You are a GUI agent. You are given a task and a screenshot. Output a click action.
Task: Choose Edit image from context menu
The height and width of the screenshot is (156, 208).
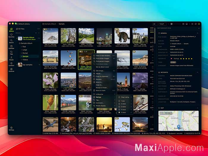(x=104, y=71)
